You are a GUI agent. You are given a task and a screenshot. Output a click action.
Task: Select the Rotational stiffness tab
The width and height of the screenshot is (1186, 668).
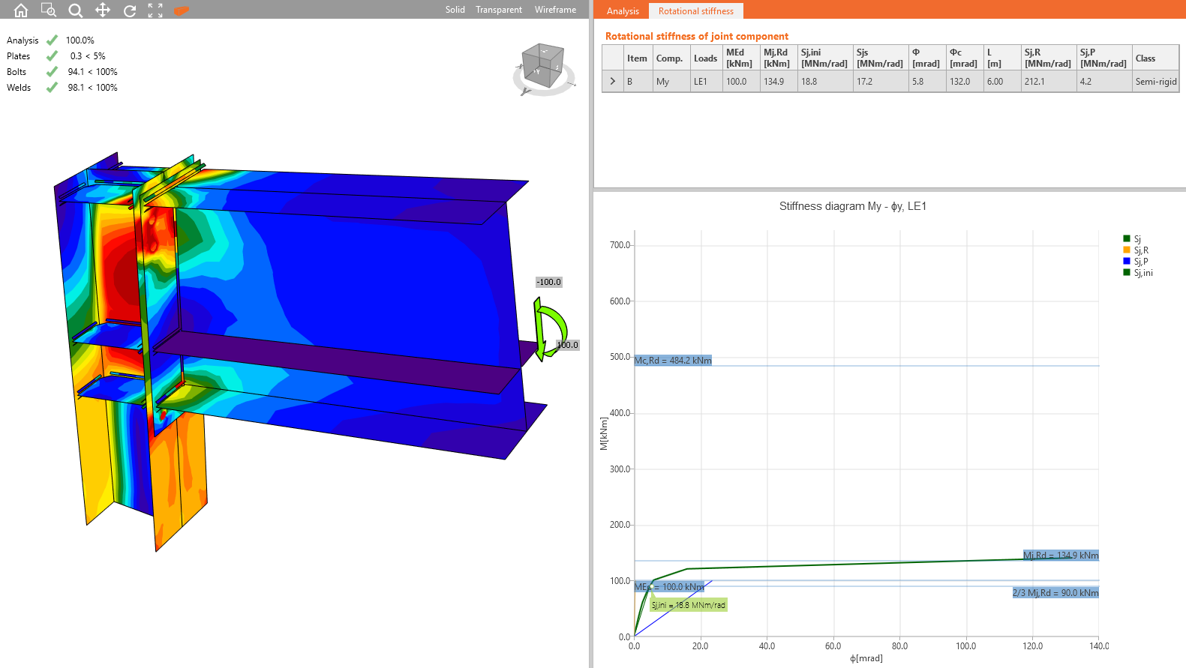coord(695,11)
